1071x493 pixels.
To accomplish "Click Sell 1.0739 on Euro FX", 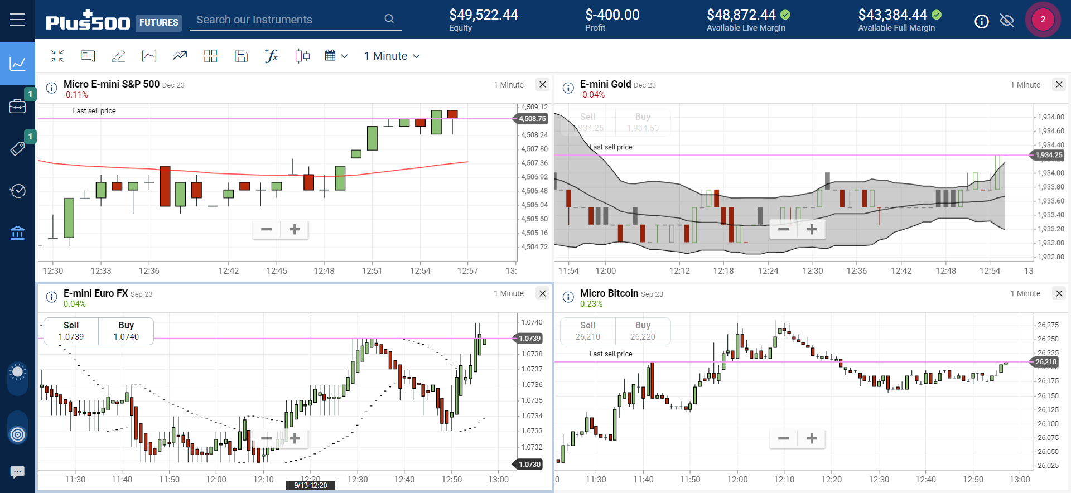I will point(71,331).
